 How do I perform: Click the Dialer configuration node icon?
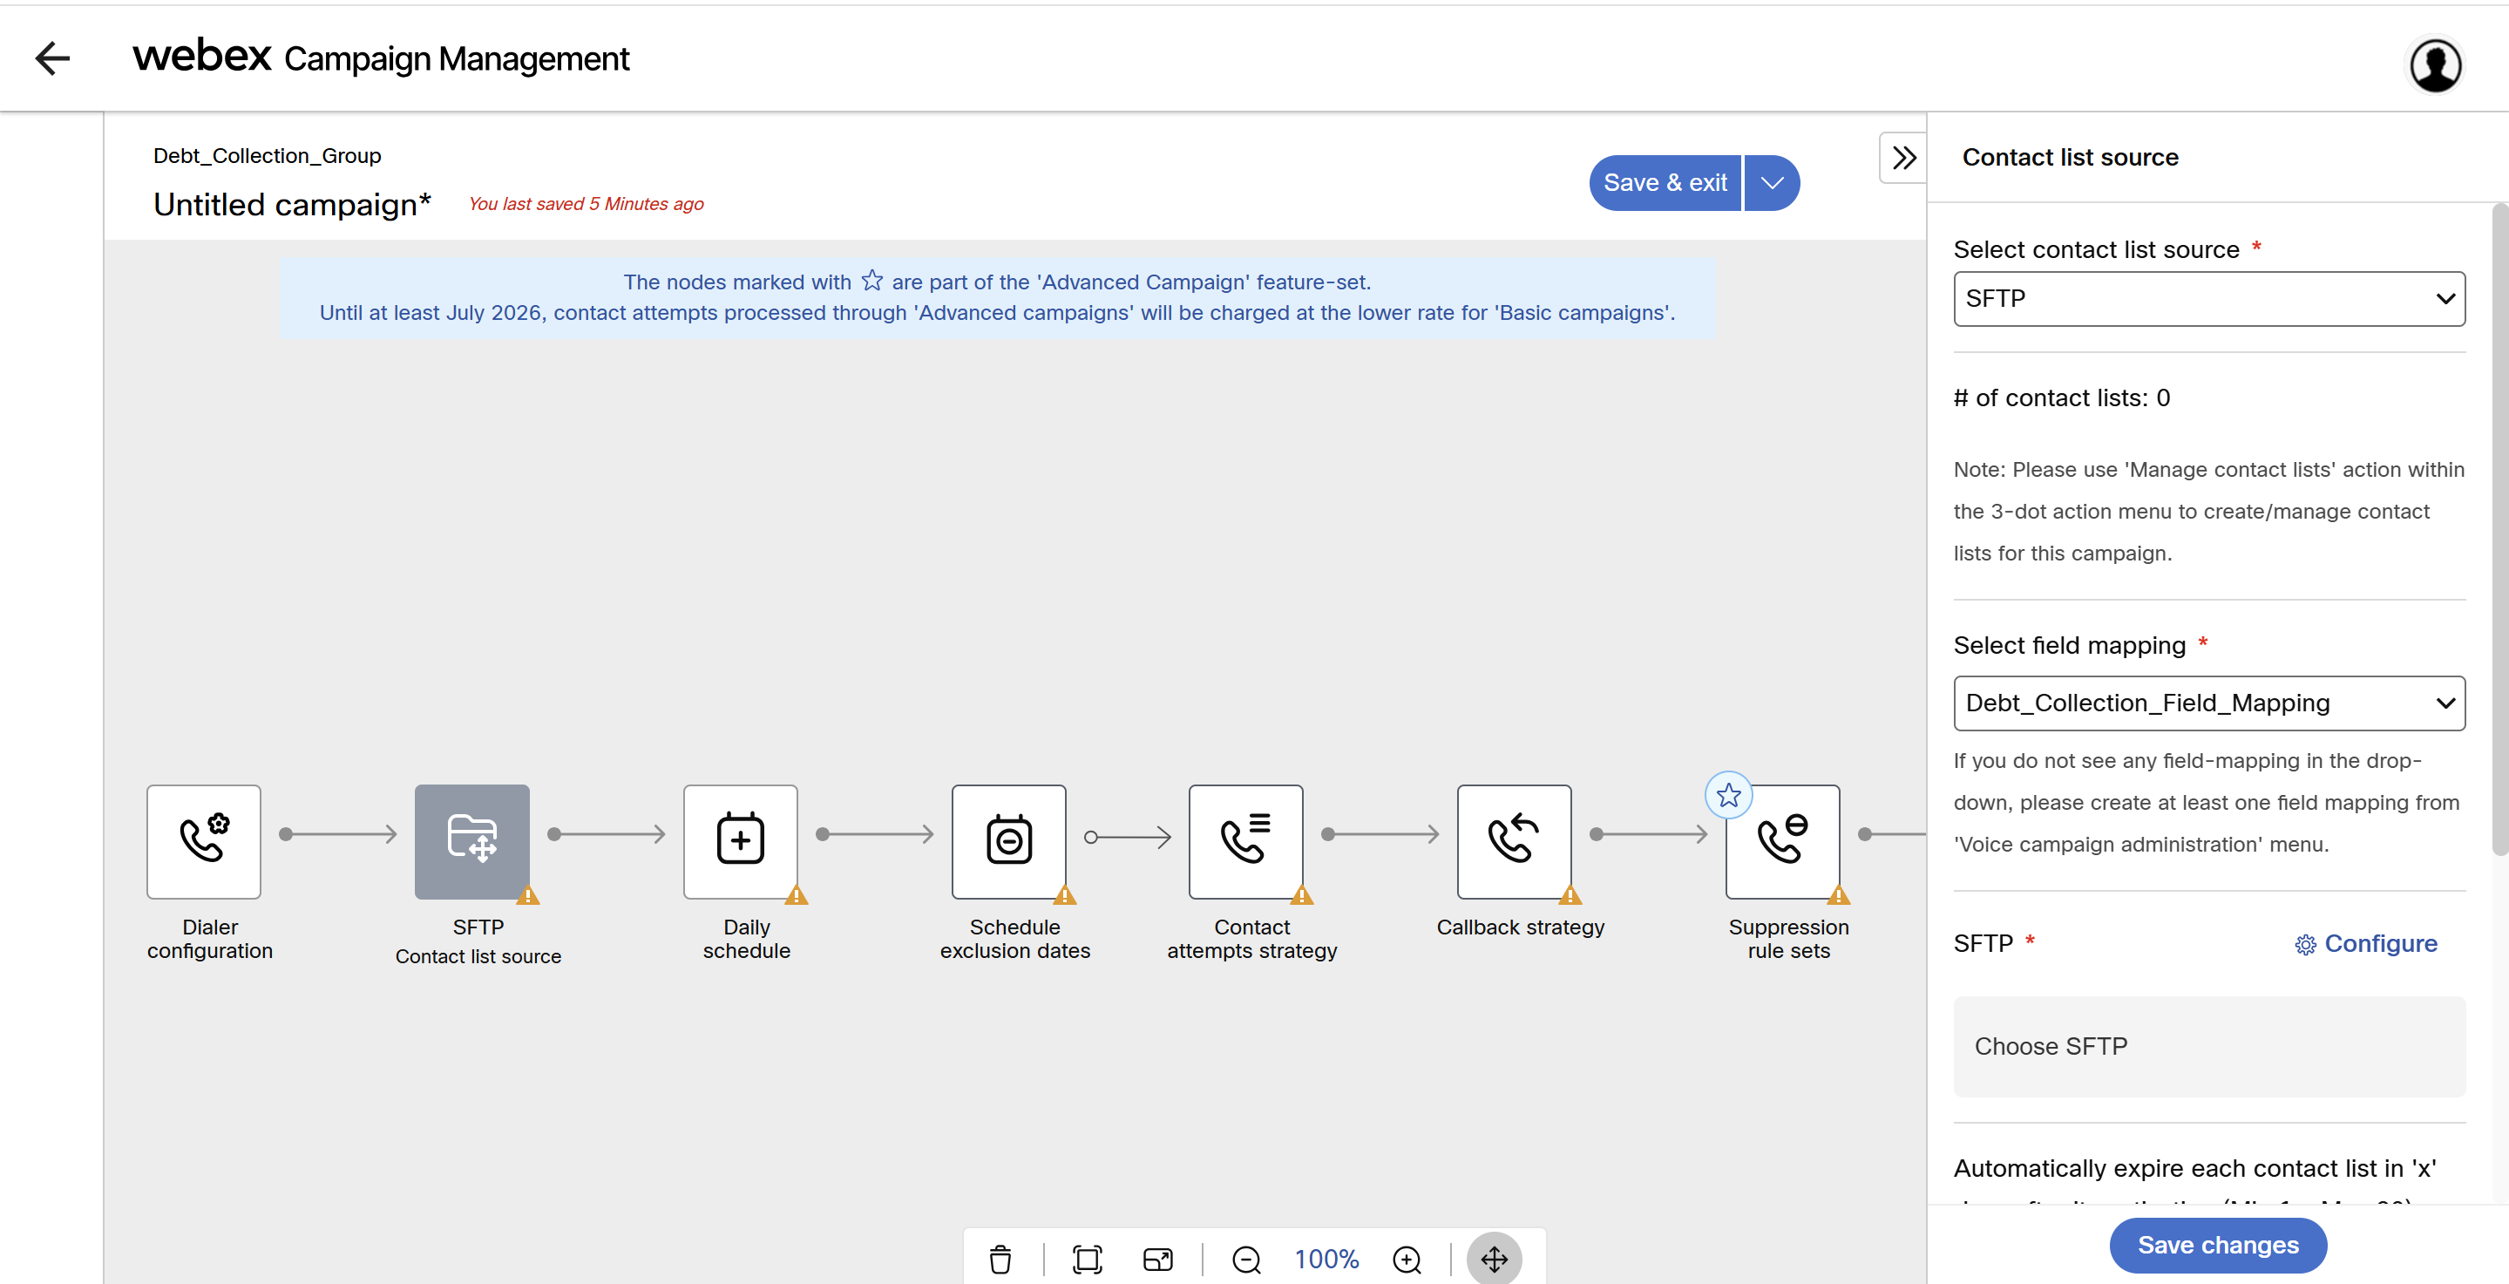[204, 840]
